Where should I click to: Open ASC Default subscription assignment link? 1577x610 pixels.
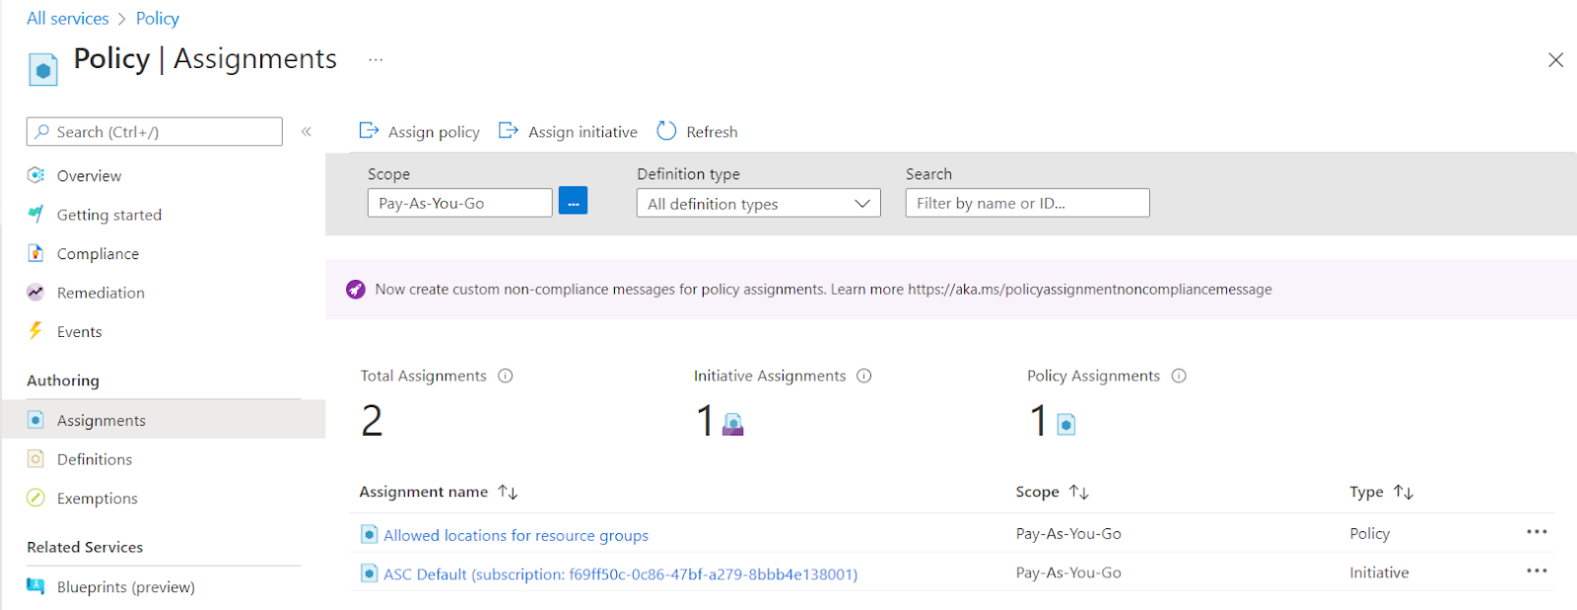tap(620, 575)
